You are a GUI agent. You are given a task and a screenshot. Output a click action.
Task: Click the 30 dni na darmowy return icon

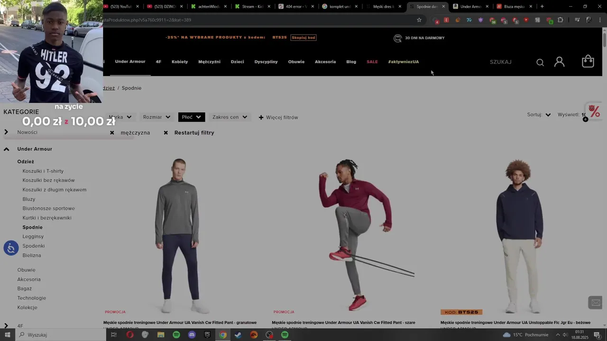[x=398, y=38]
